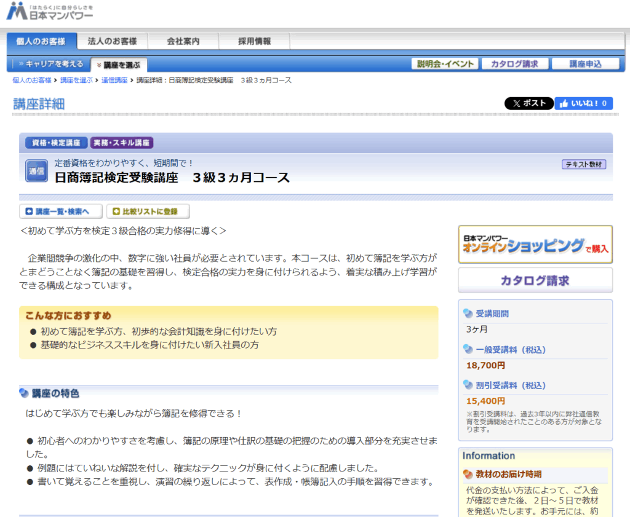Click the bubble icon beside 受講期間
Viewport: 630px width, 517px height.
pyautogui.click(x=468, y=313)
